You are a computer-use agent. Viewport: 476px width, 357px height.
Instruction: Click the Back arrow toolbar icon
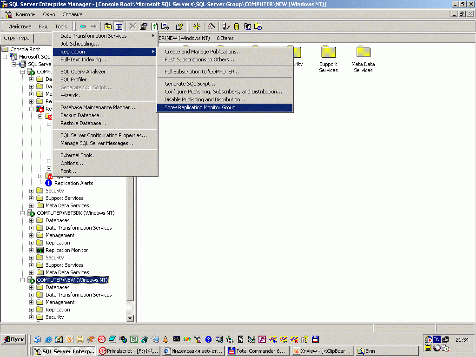click(83, 26)
